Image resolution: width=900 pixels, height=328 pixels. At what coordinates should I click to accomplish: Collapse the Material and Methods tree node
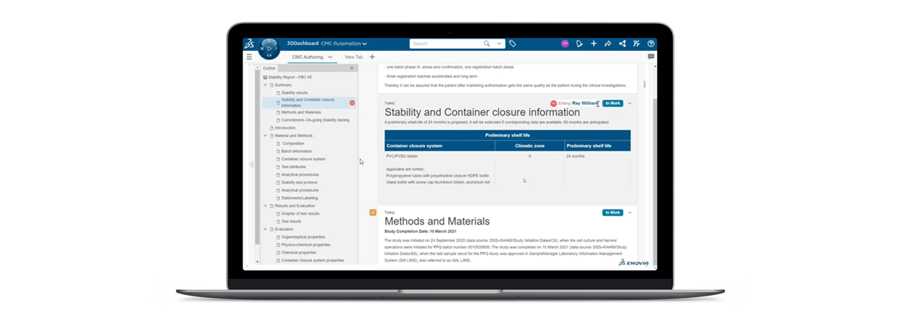tap(265, 136)
